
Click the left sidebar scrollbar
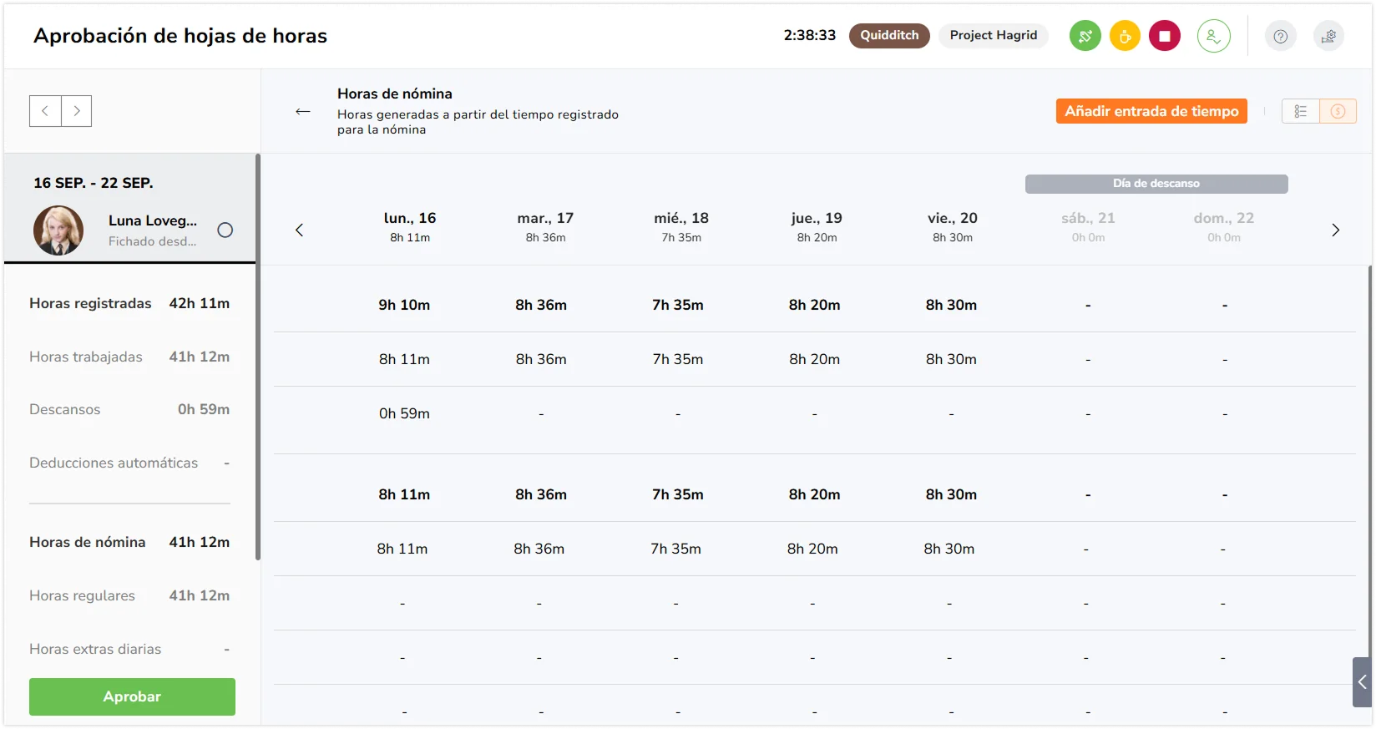258,357
